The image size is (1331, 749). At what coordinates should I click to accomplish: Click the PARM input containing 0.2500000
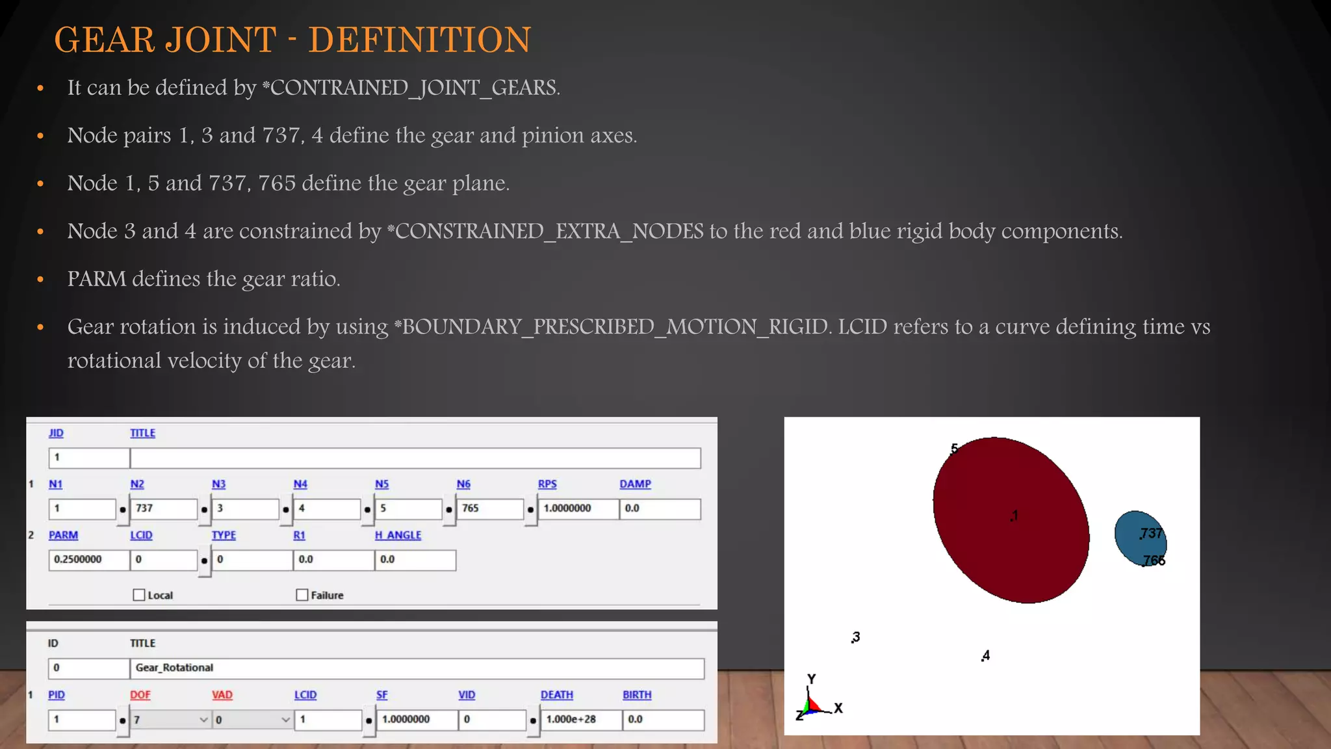89,560
